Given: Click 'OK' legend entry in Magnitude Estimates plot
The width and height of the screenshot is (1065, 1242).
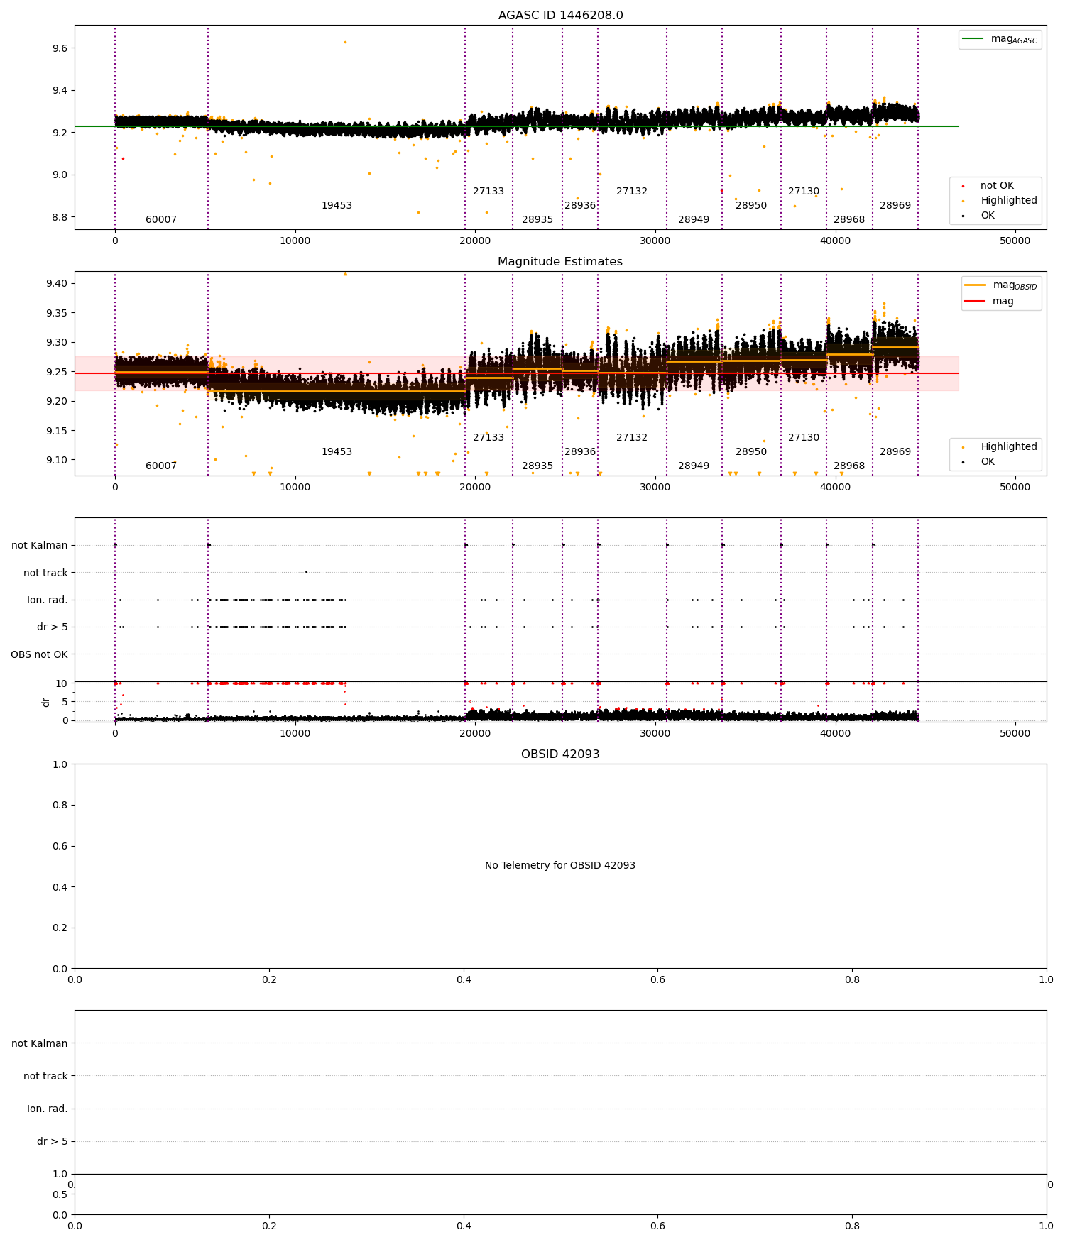Looking at the screenshot, I should click(x=988, y=461).
